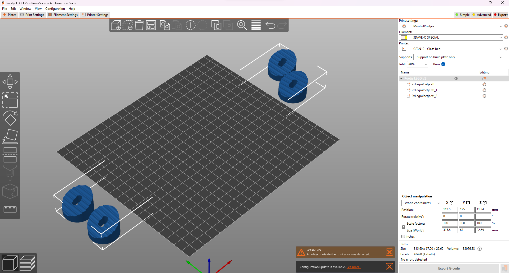Open the Variable layer height tool
The height and width of the screenshot is (273, 509).
point(256,25)
